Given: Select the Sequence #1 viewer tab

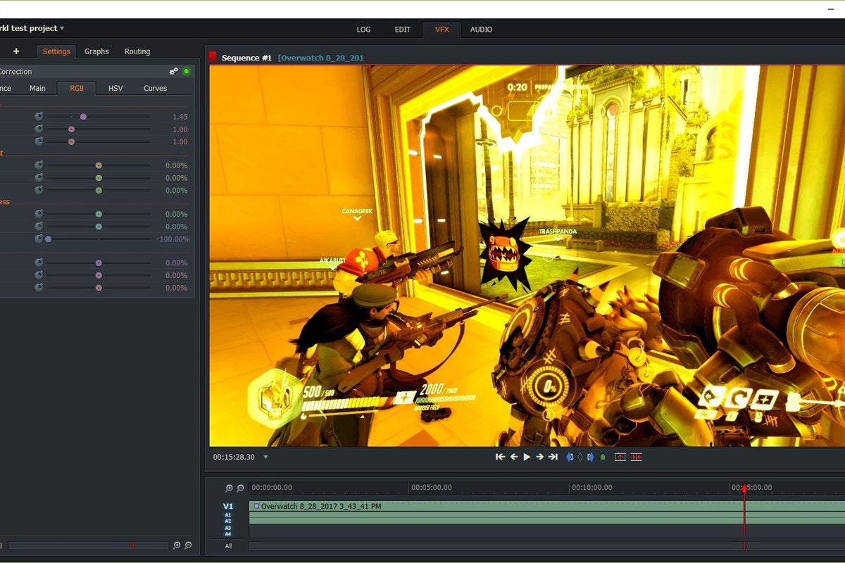Looking at the screenshot, I should coord(246,58).
